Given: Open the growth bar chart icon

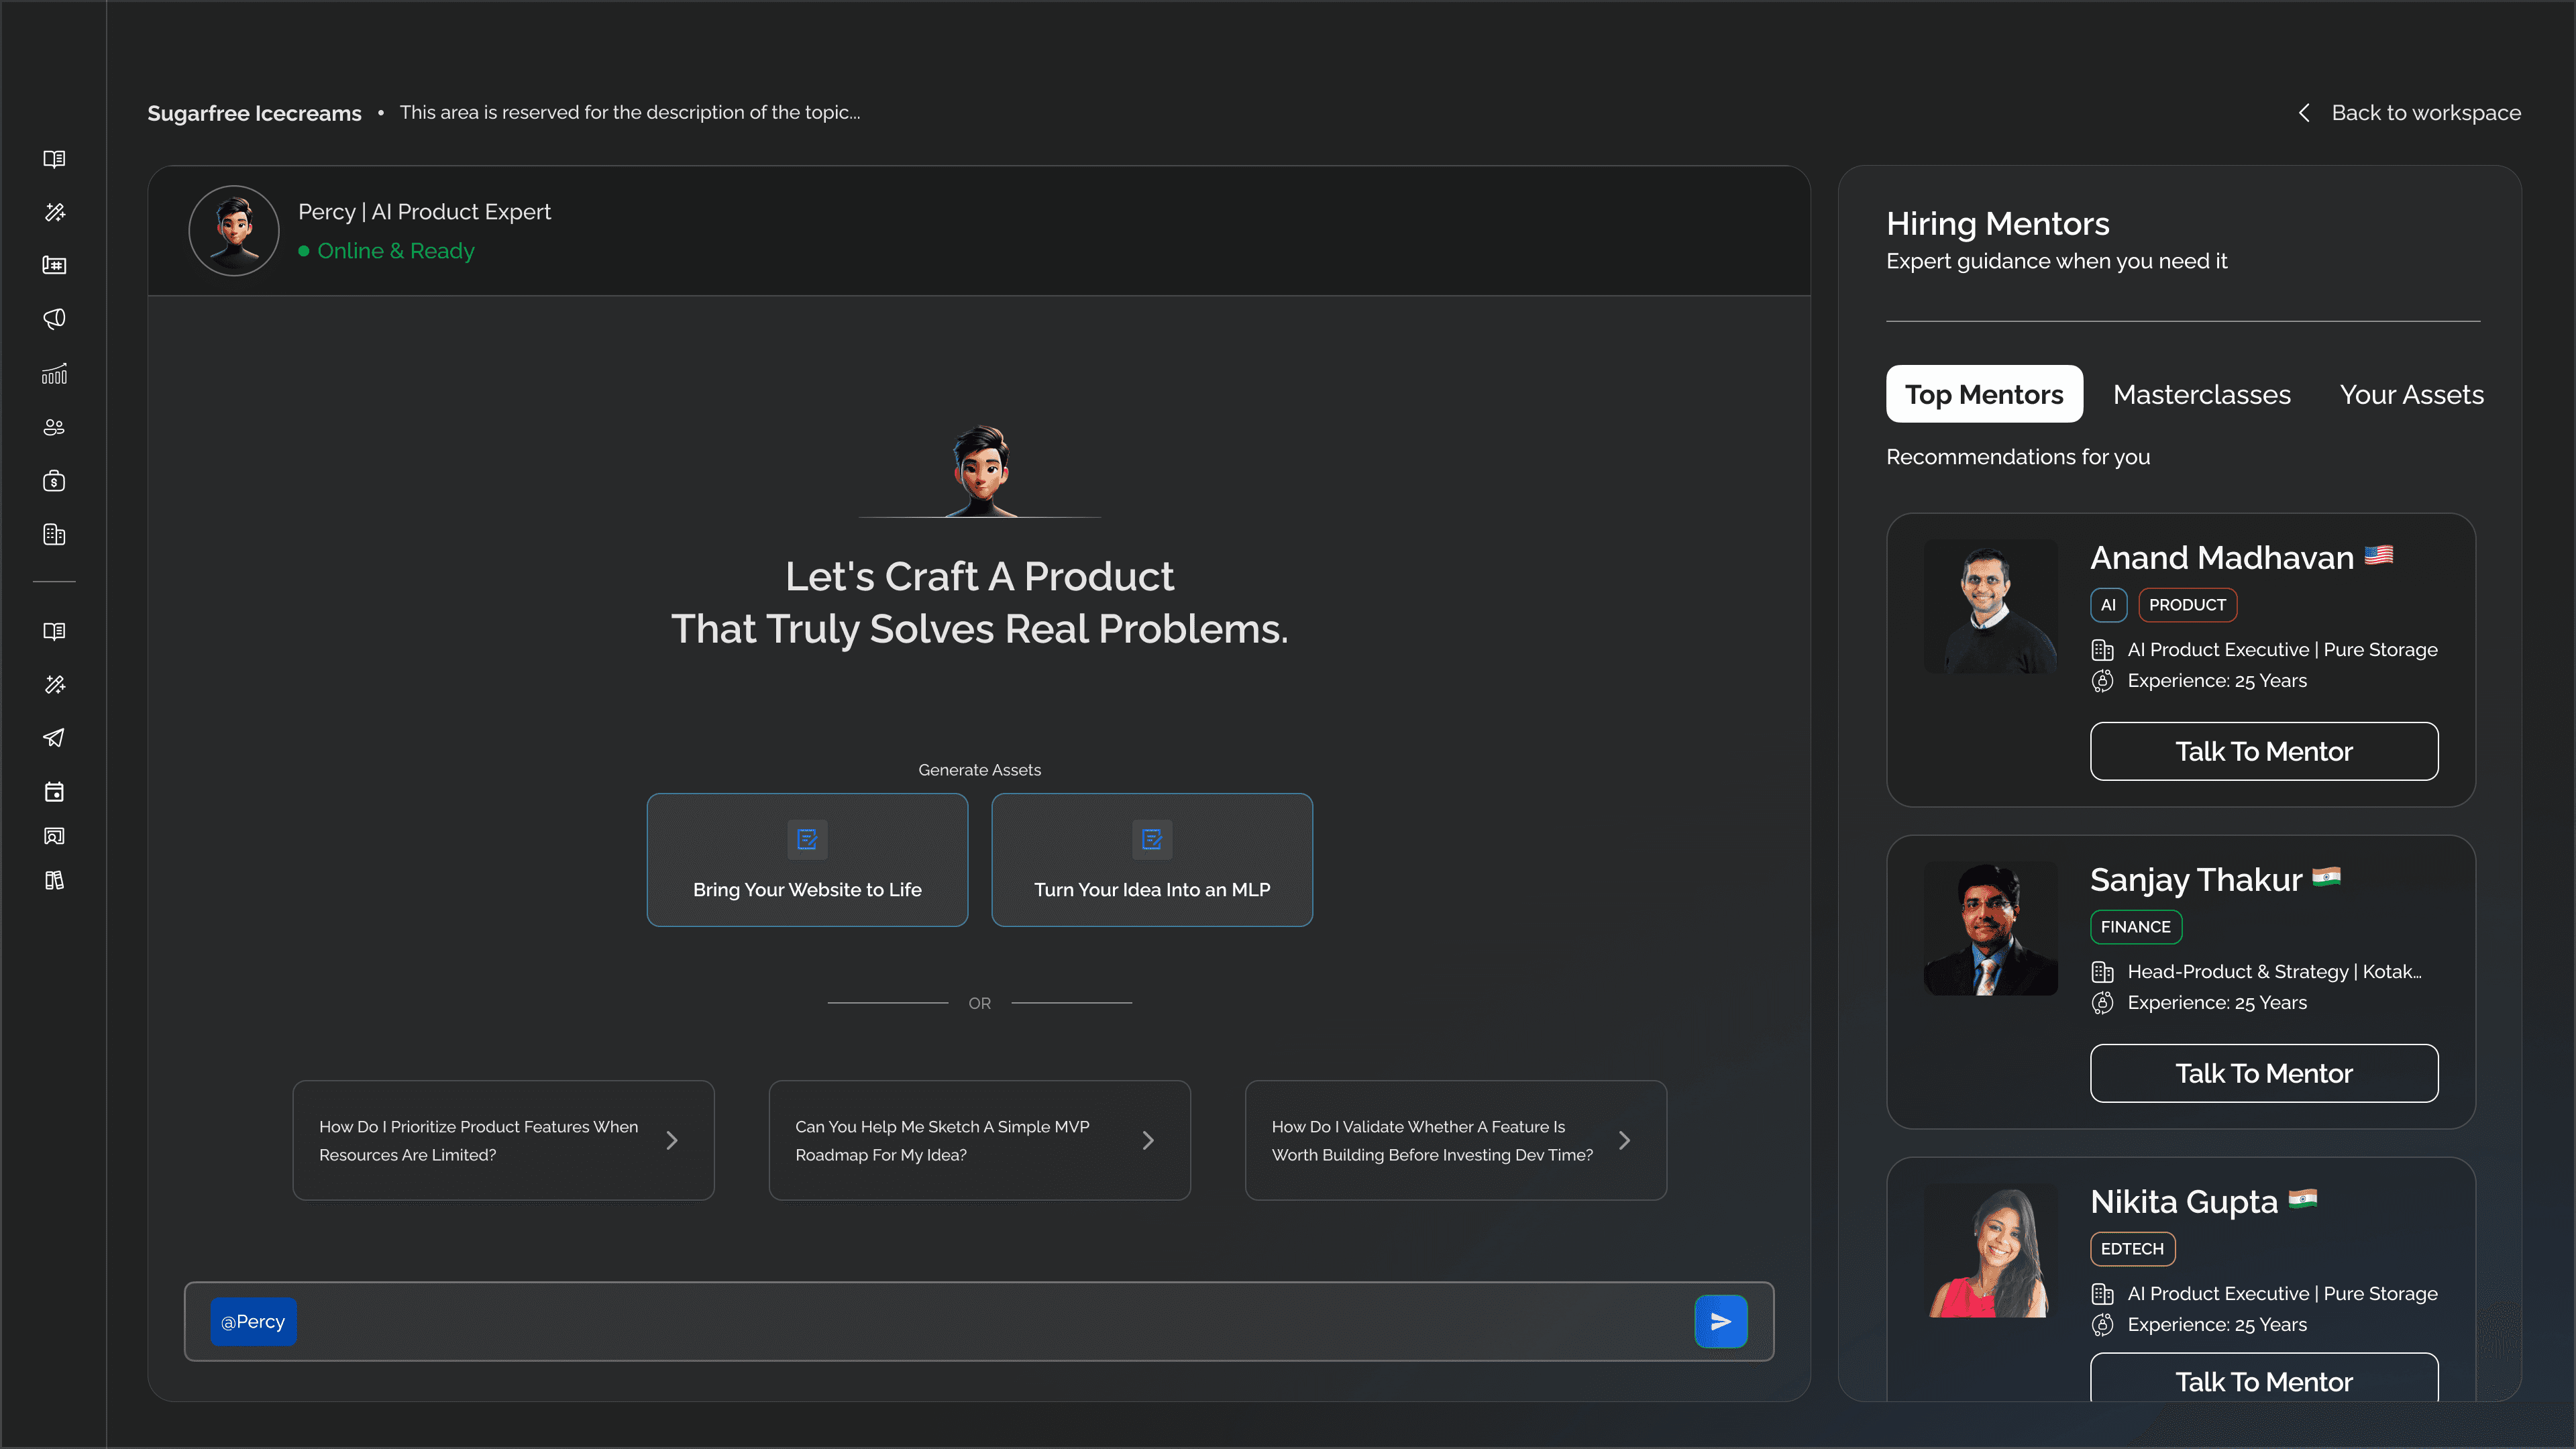Looking at the screenshot, I should coord(54,373).
